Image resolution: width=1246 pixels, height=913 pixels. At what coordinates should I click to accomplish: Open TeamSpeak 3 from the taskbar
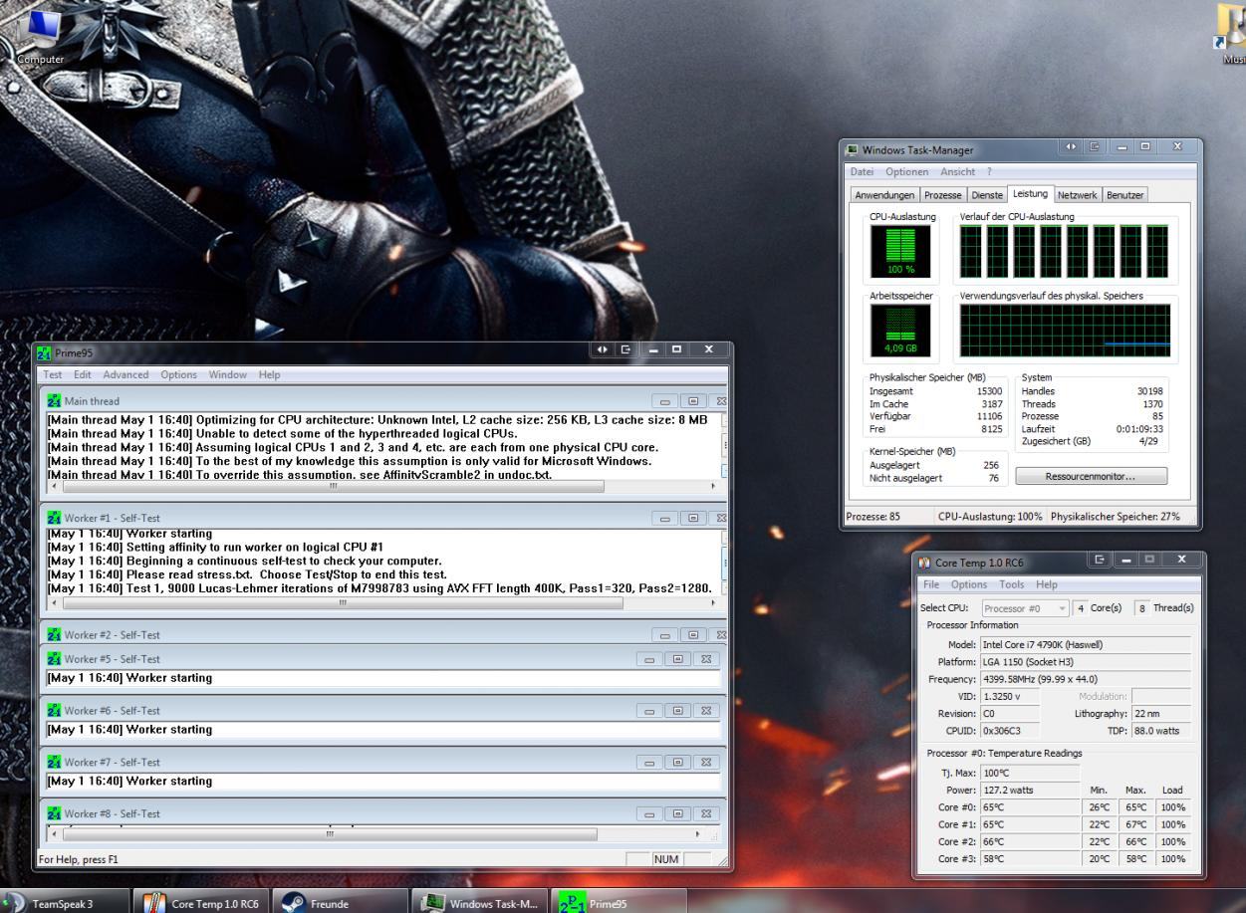coord(66,904)
